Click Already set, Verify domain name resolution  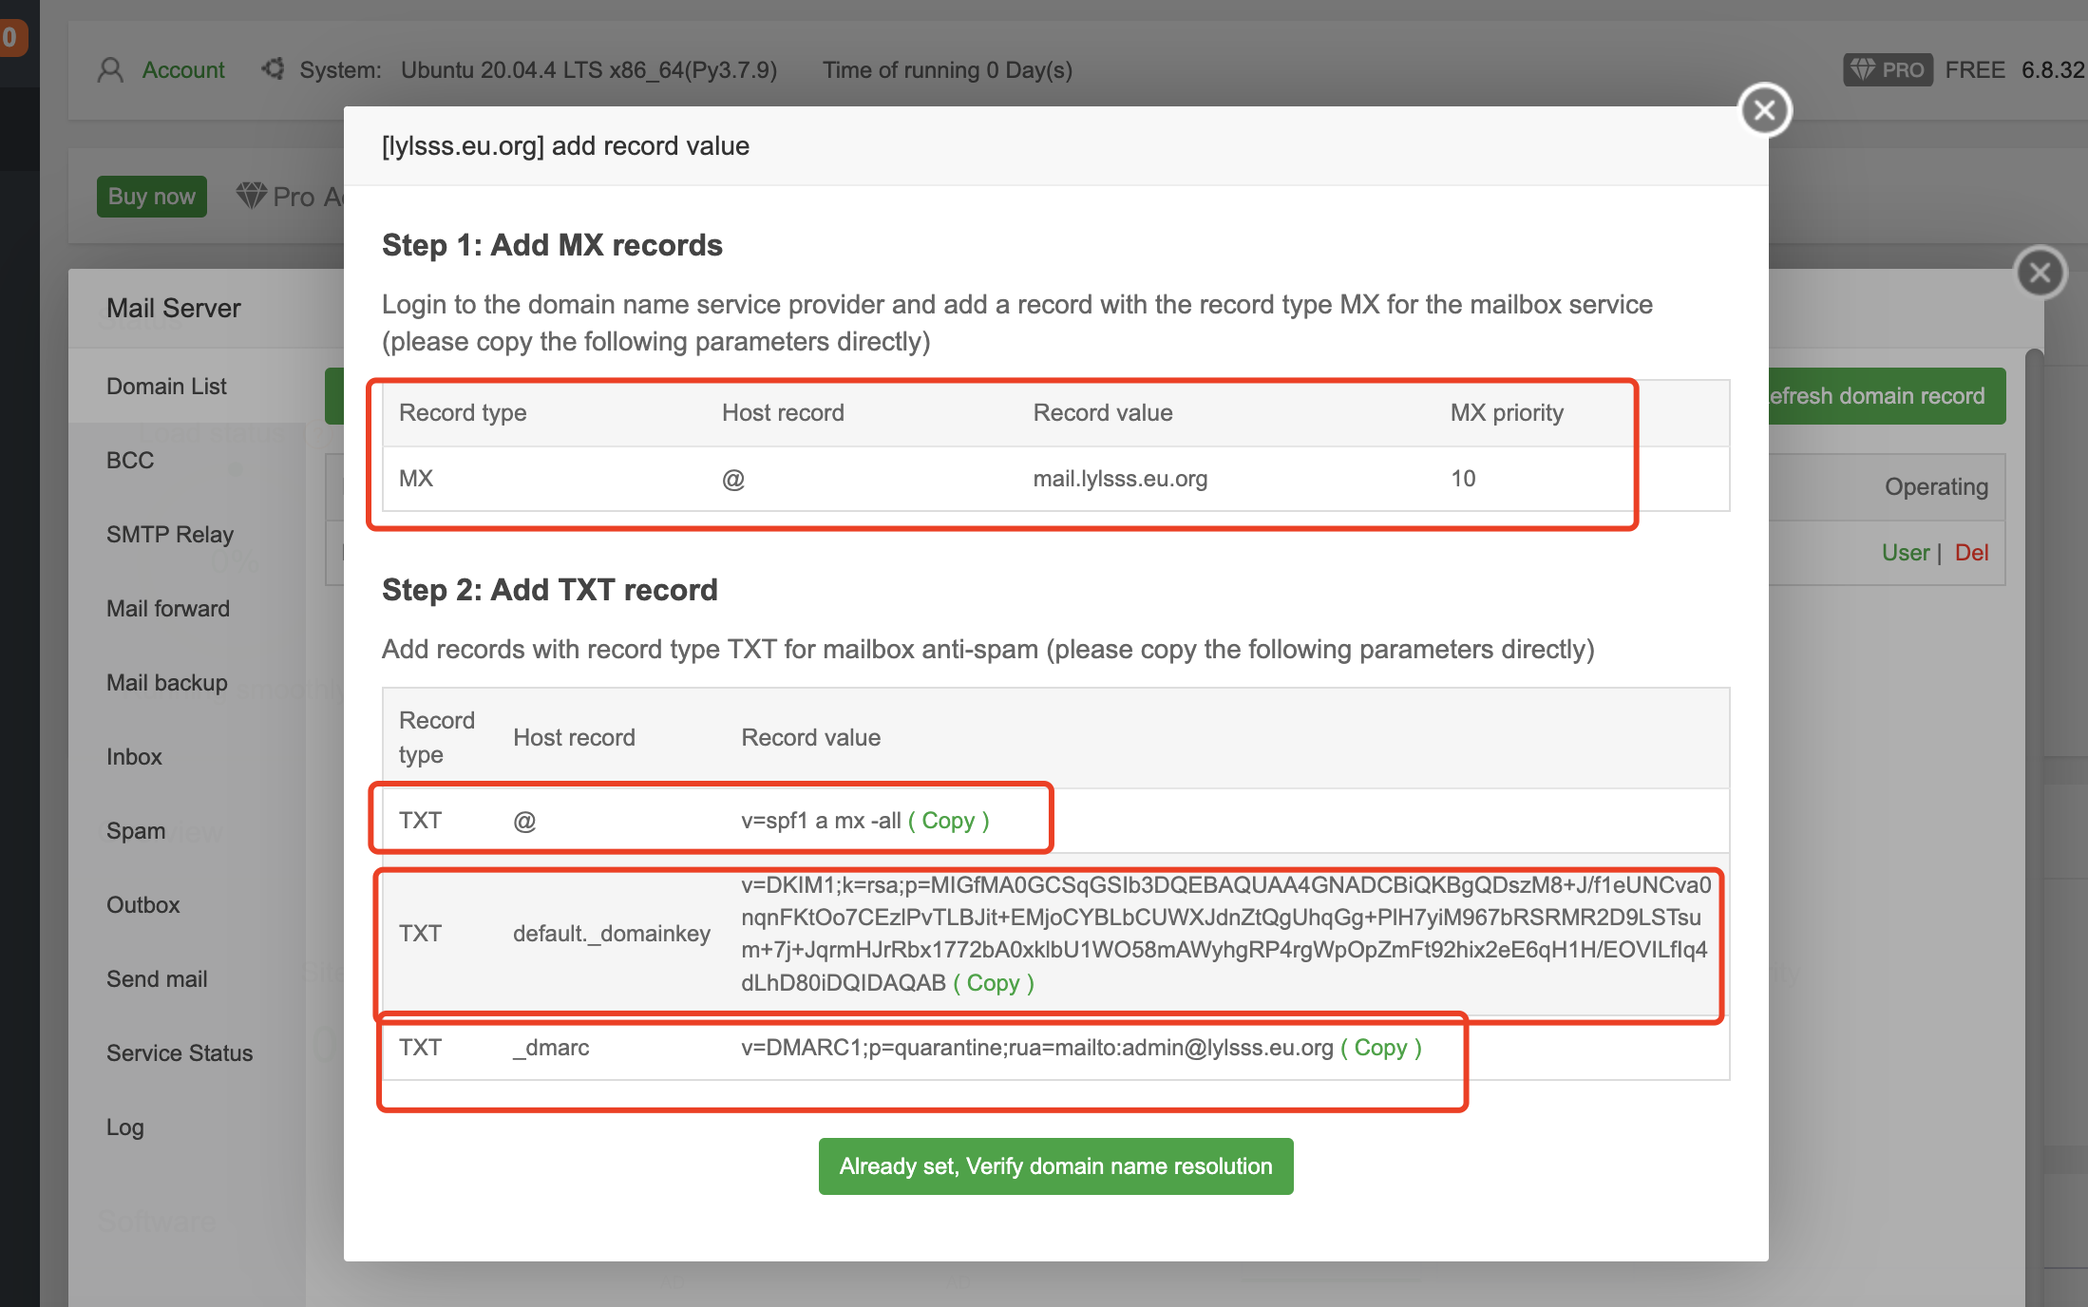click(1055, 1166)
